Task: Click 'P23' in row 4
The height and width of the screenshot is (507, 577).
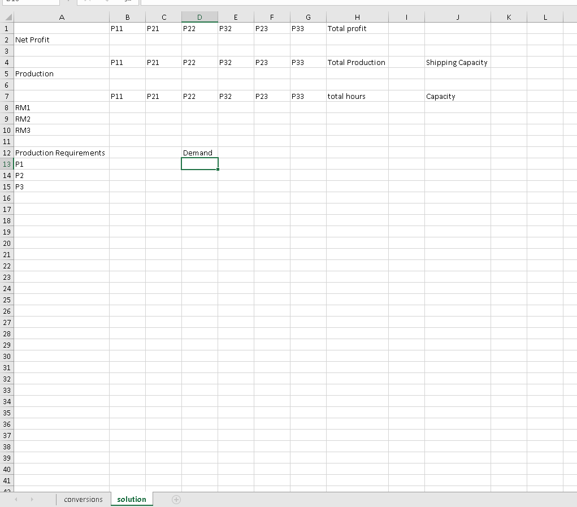Action: click(272, 62)
